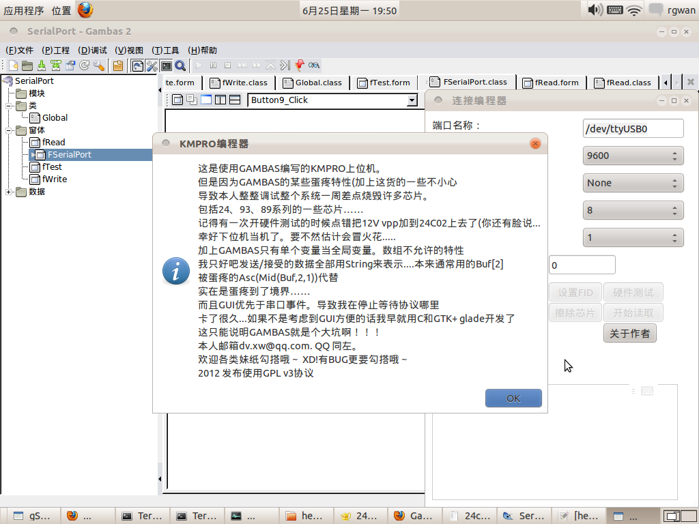Open the Button9_Click procedure dropdown
This screenshot has width=699, height=524.
[412, 100]
